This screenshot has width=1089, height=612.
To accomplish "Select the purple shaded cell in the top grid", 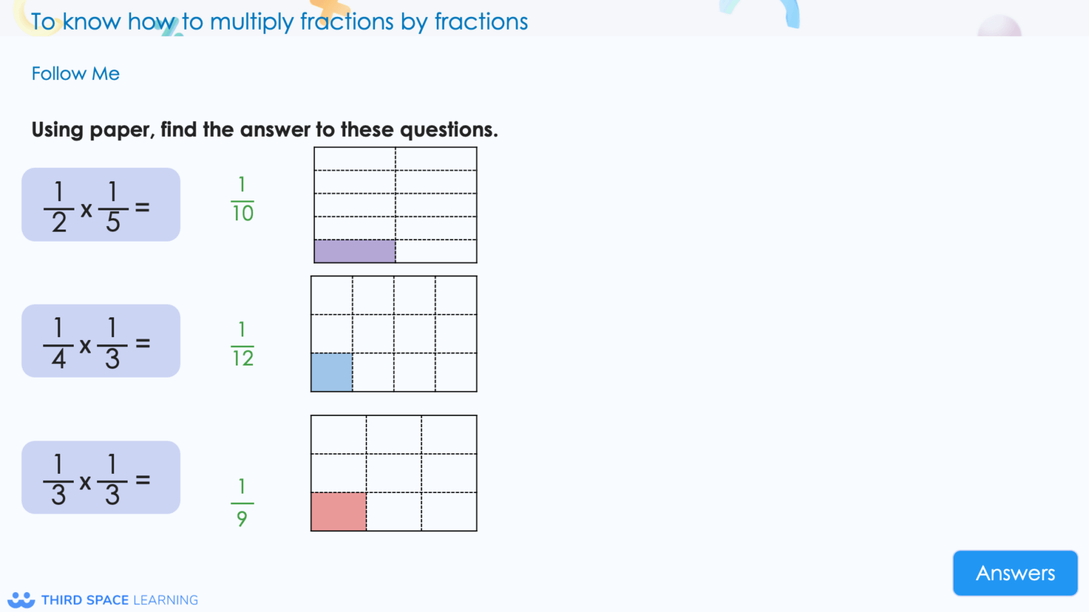I will pyautogui.click(x=354, y=250).
